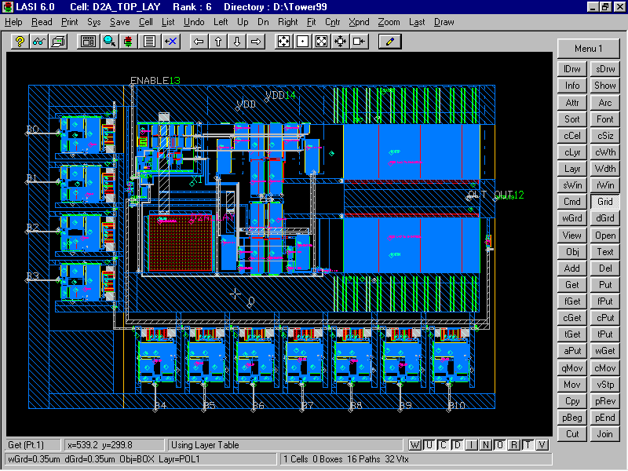Click the blue X arrow toolbar icon
The image size is (628, 471).
[x=170, y=41]
